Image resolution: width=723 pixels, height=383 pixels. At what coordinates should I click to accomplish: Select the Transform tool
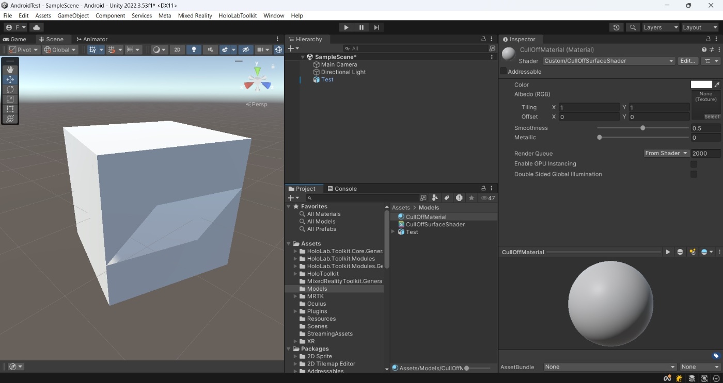(10, 119)
